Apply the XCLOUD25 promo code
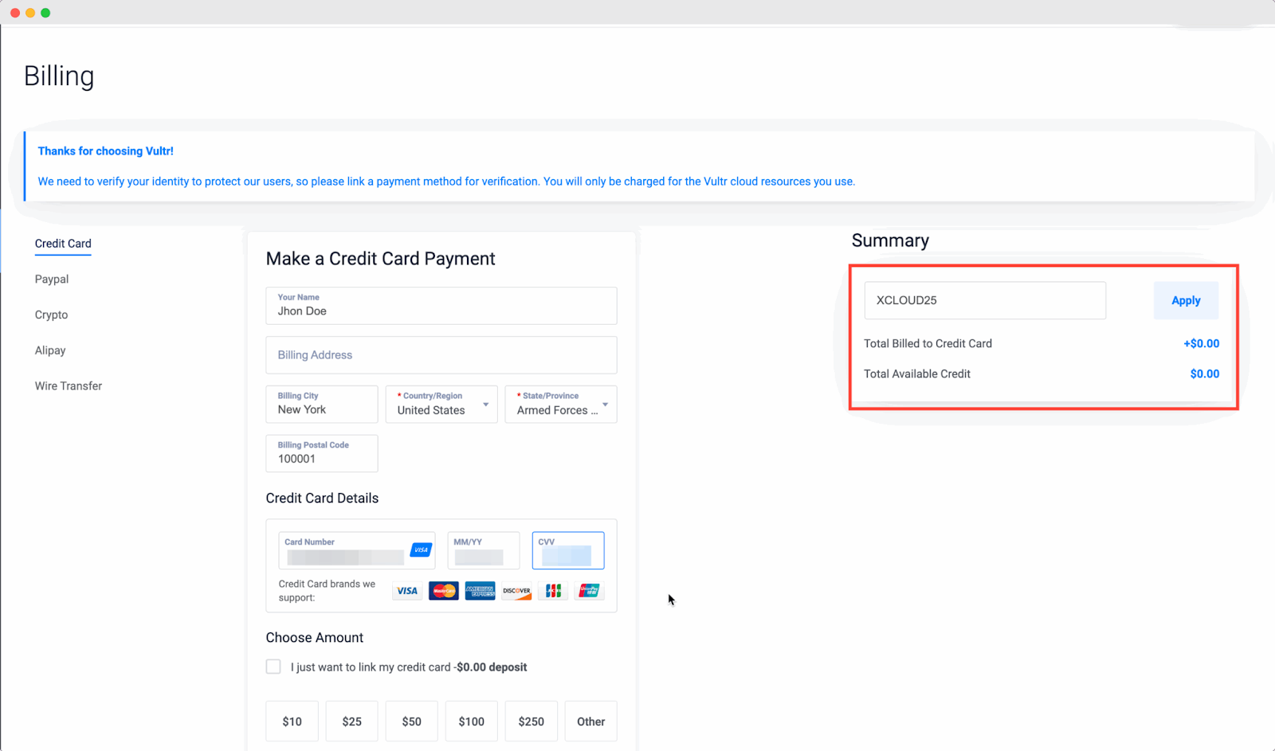1275x751 pixels. (1185, 300)
